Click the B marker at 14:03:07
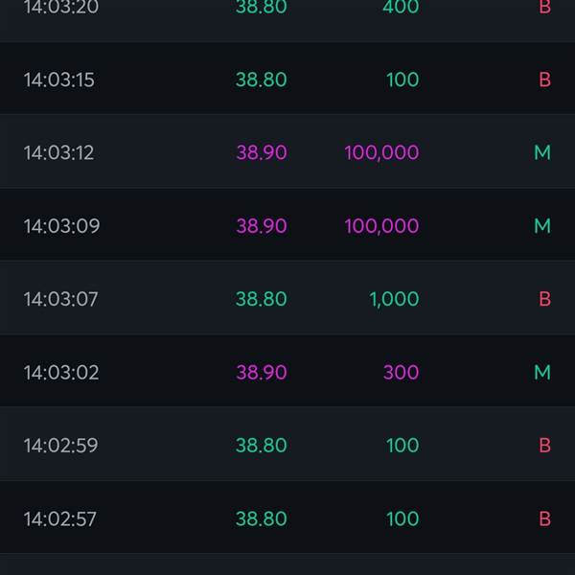Screen dimensions: 575x575 pos(545,299)
